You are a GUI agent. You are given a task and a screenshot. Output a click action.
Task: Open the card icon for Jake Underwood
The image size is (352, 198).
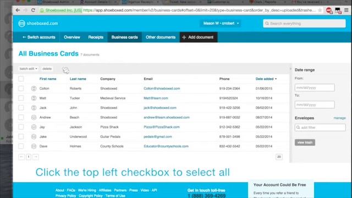[34, 136]
